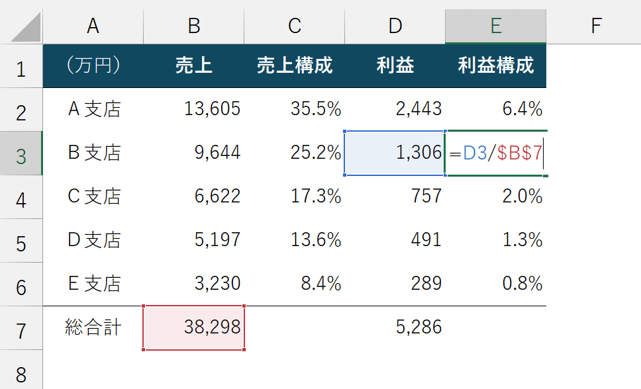This screenshot has width=641, height=389.
Task: Click the cell with 3,230
Action: click(194, 284)
